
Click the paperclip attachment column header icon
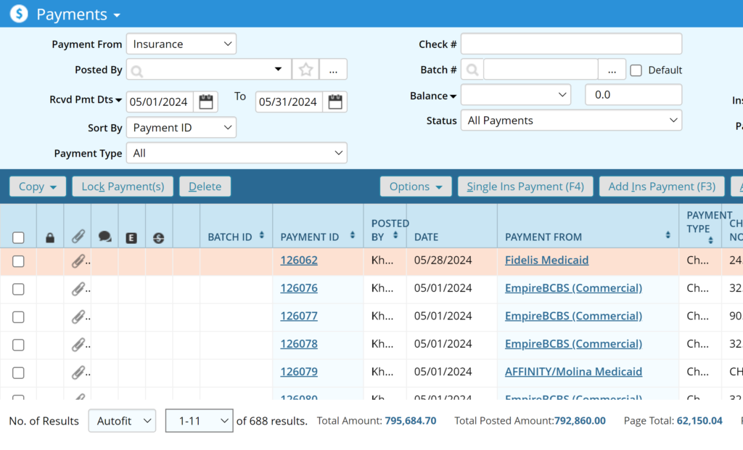78,237
